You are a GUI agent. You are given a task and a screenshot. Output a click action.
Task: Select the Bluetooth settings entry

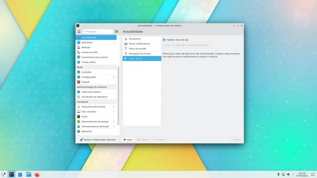[96, 131]
